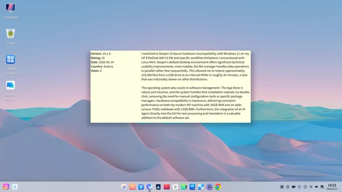
Task: Open the blue tiles dock app
Action: pyautogui.click(x=201, y=187)
